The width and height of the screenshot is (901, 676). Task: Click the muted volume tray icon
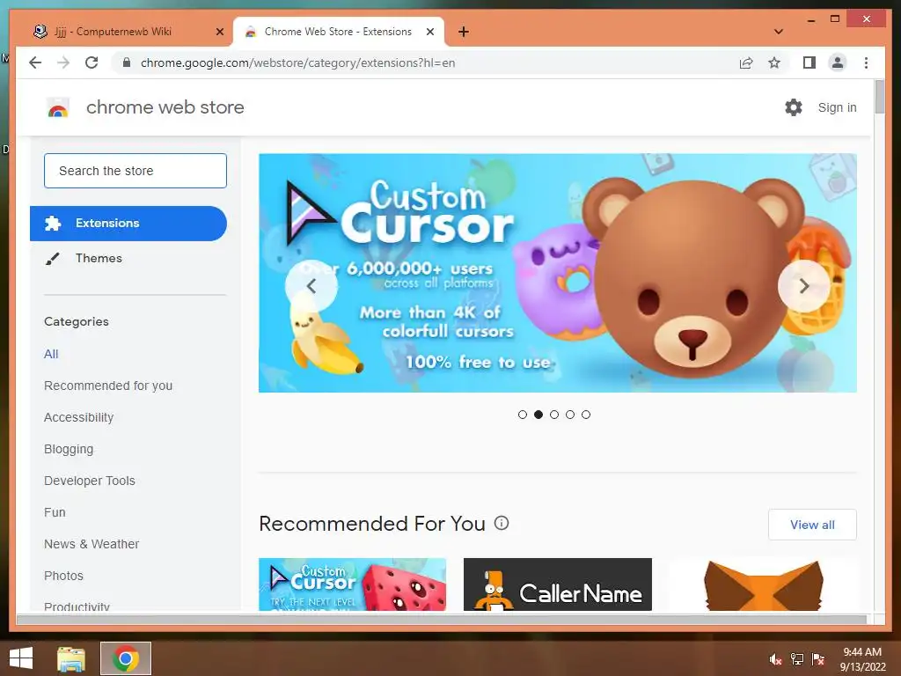[776, 659]
